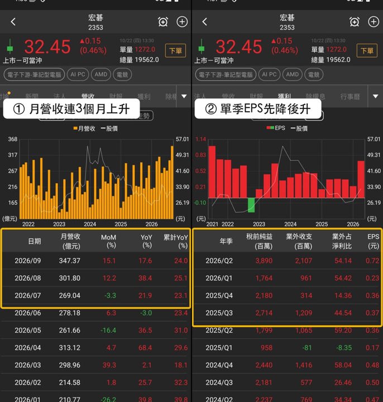
Task: Switch to 除權息 tab in right panel
Action: [x=315, y=97]
